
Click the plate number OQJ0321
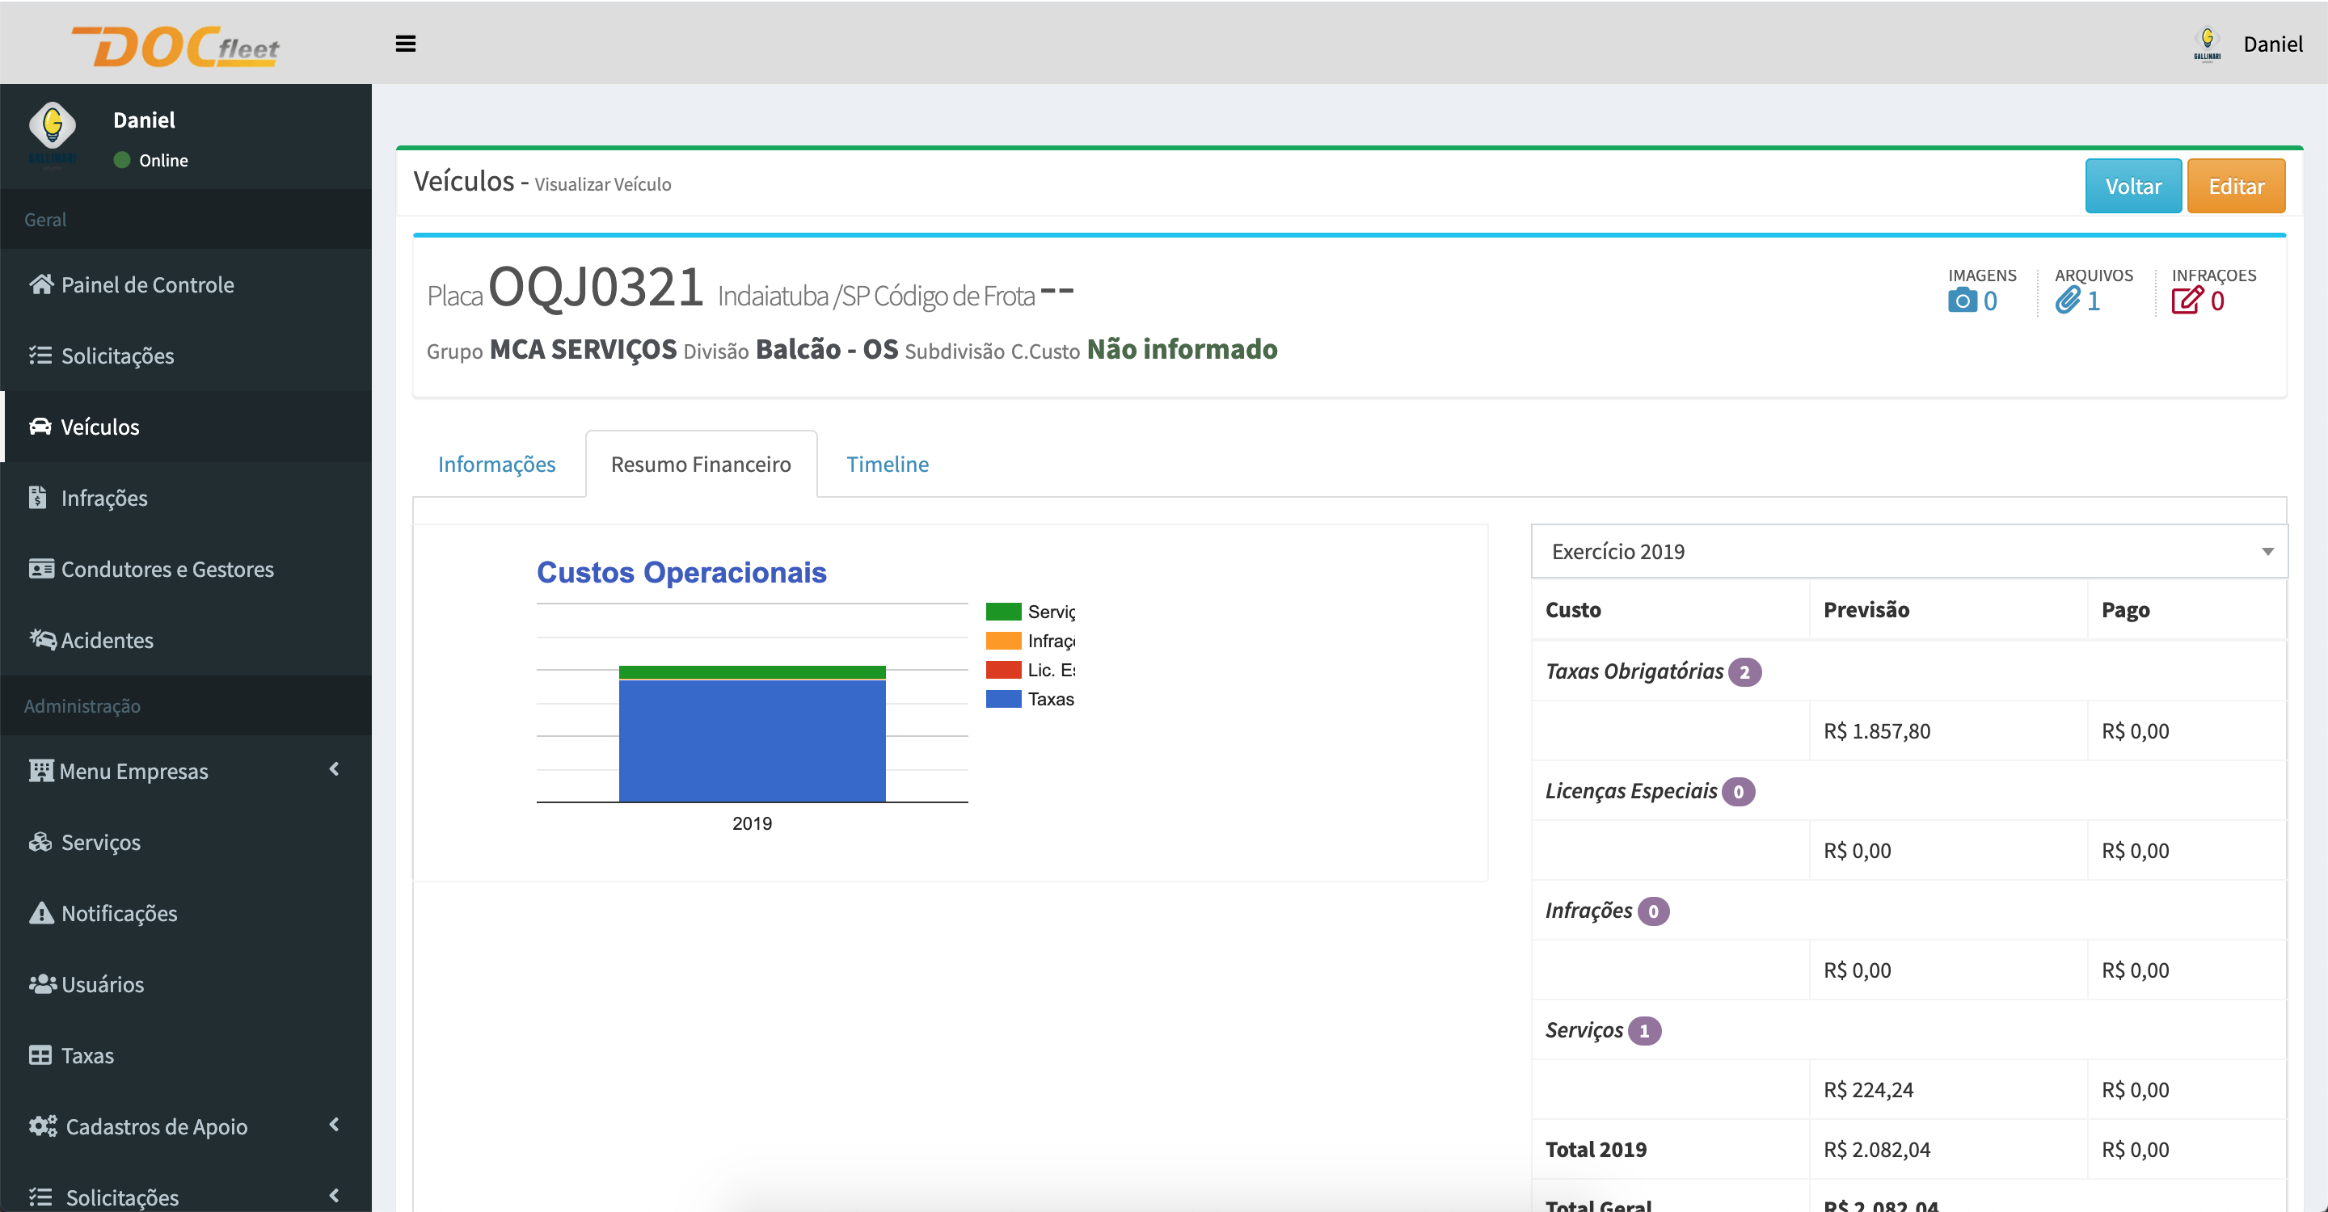click(x=596, y=287)
